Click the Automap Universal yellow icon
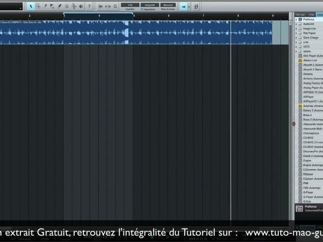Image resolution: width=323 pixels, height=242 pixels. [300, 106]
